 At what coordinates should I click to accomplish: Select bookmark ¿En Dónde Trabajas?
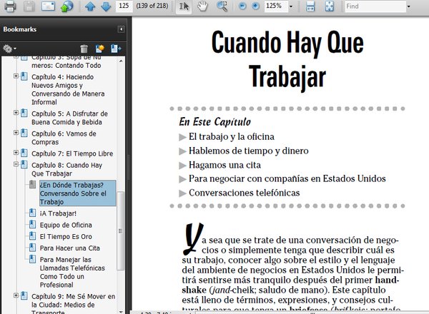(x=78, y=193)
